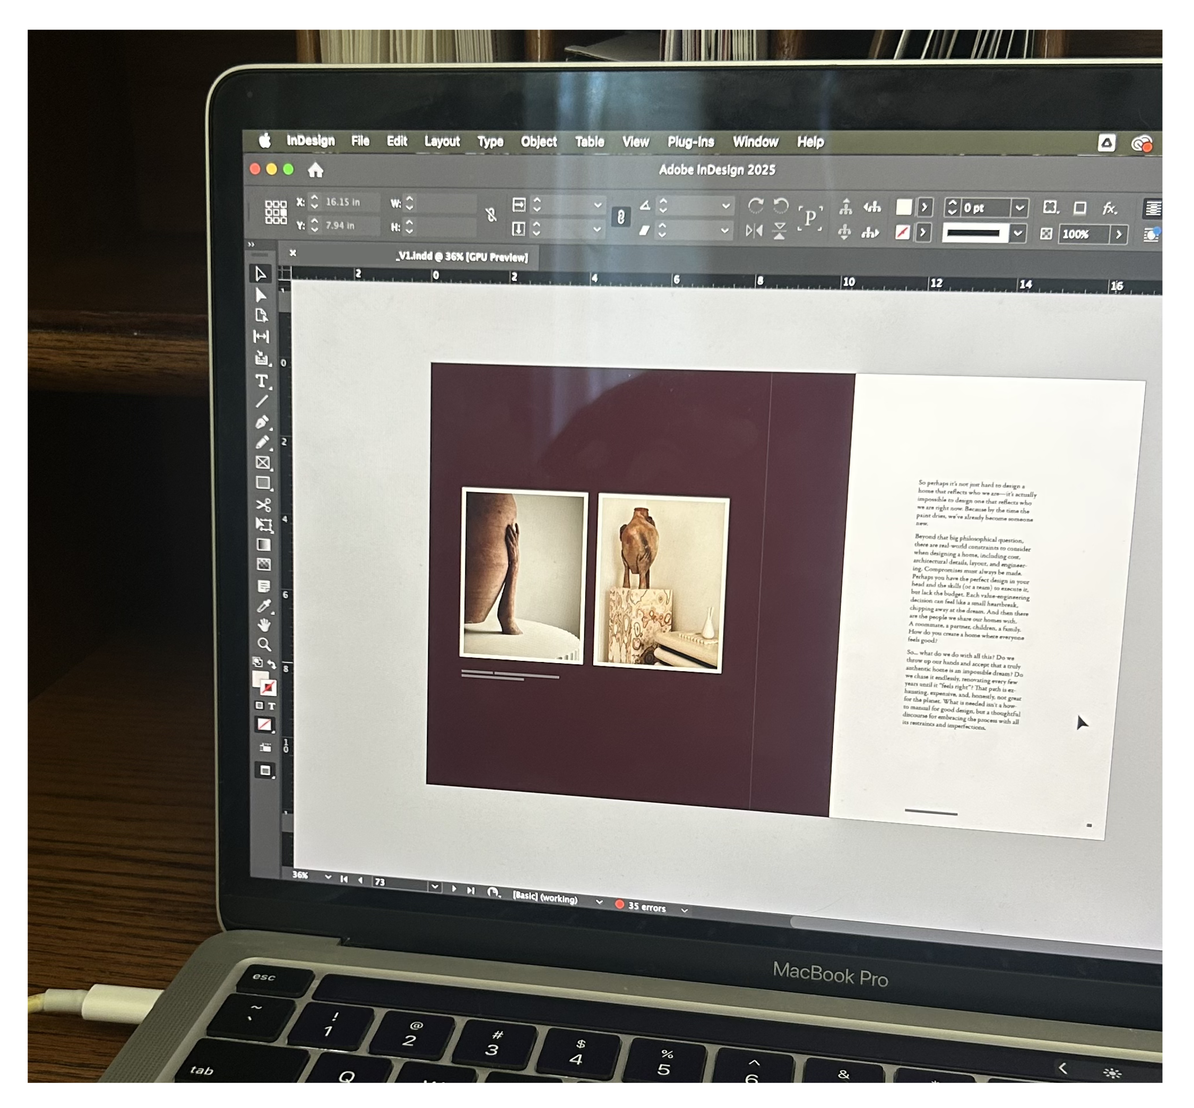Click rotate 90° clockwise icon
Screen dimensions: 1194x1108
(756, 206)
